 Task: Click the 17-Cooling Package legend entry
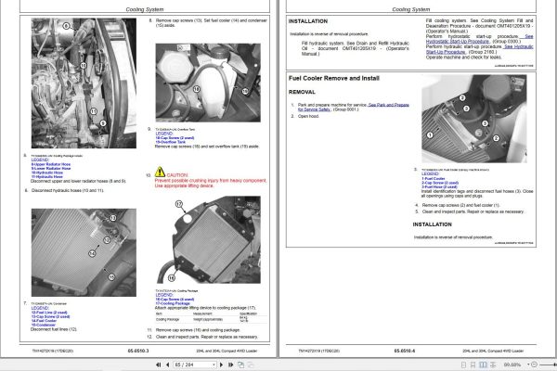point(173,303)
